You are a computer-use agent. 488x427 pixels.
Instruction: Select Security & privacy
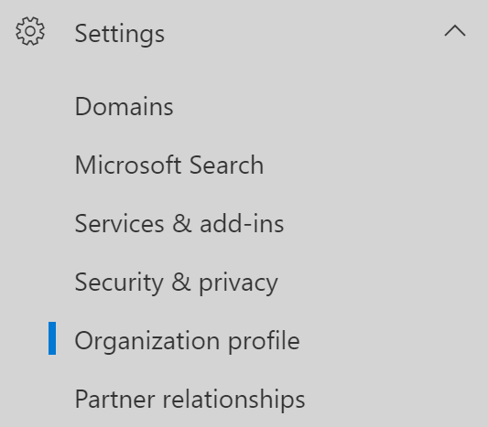pos(176,283)
